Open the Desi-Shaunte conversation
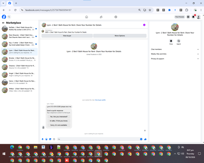The image size is (204, 163). click(x=19, y=36)
